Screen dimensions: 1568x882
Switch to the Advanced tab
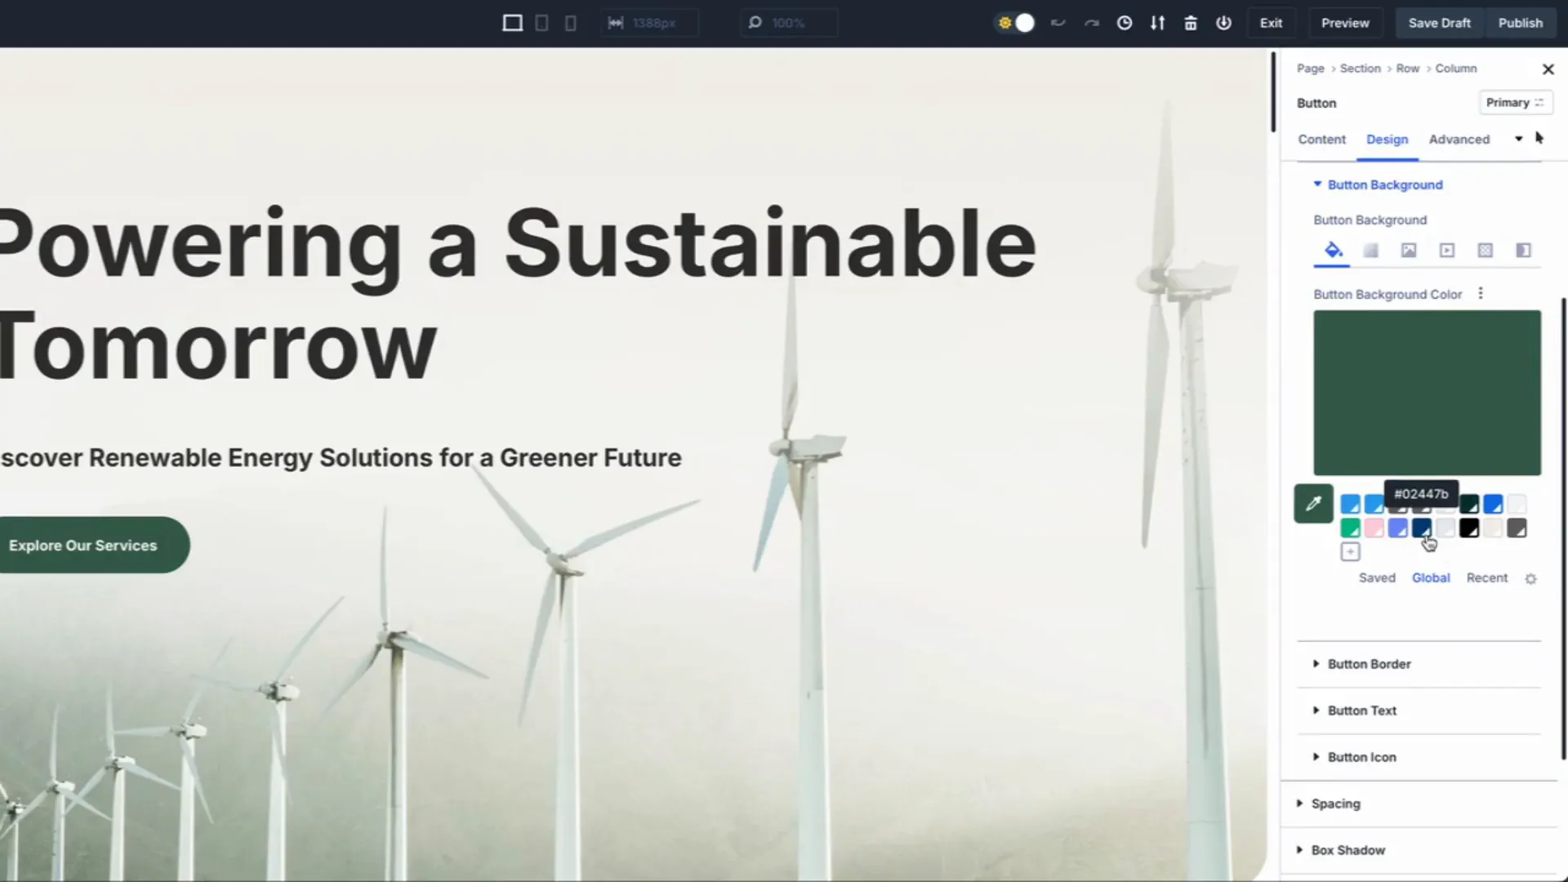(x=1459, y=140)
